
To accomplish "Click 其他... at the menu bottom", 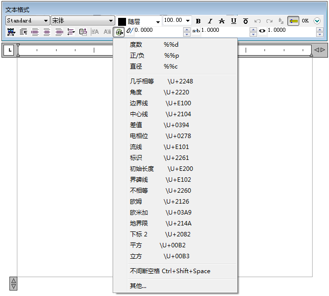I will [x=138, y=286].
